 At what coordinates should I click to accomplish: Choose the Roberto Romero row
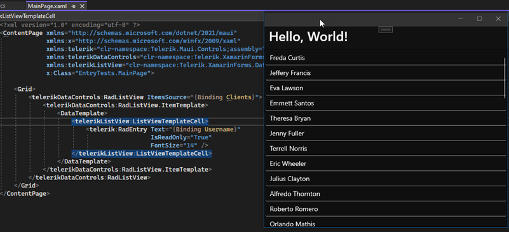pyautogui.click(x=386, y=209)
